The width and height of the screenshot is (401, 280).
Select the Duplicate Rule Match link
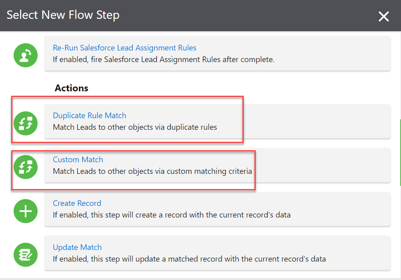[89, 116]
